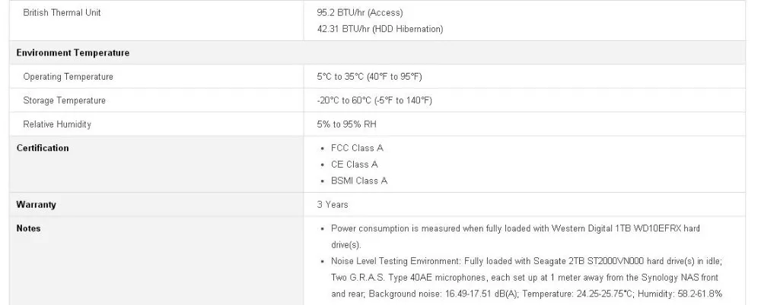Select the CE Class A list item

(x=355, y=164)
